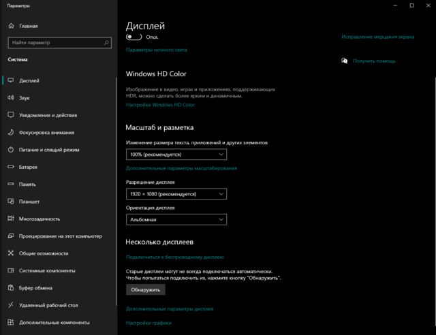Viewport: 436px width, 335px height.
Task: Click the Clipboard icon in sidebar
Action: (11, 288)
